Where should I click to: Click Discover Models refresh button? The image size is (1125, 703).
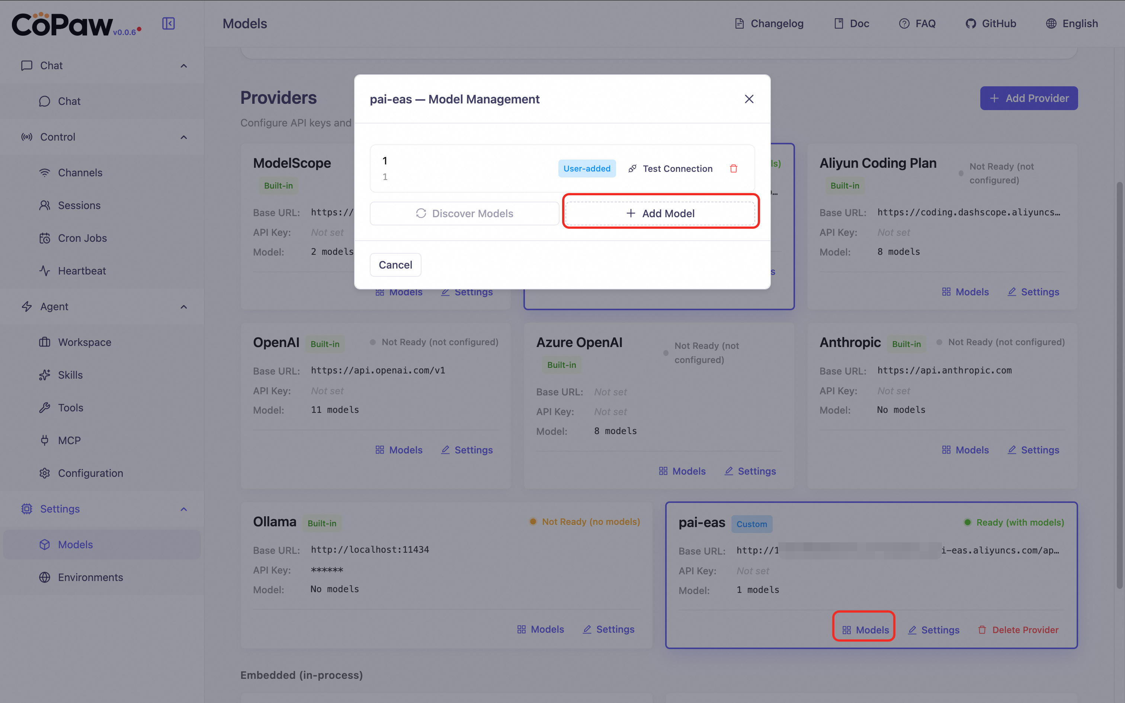464,214
